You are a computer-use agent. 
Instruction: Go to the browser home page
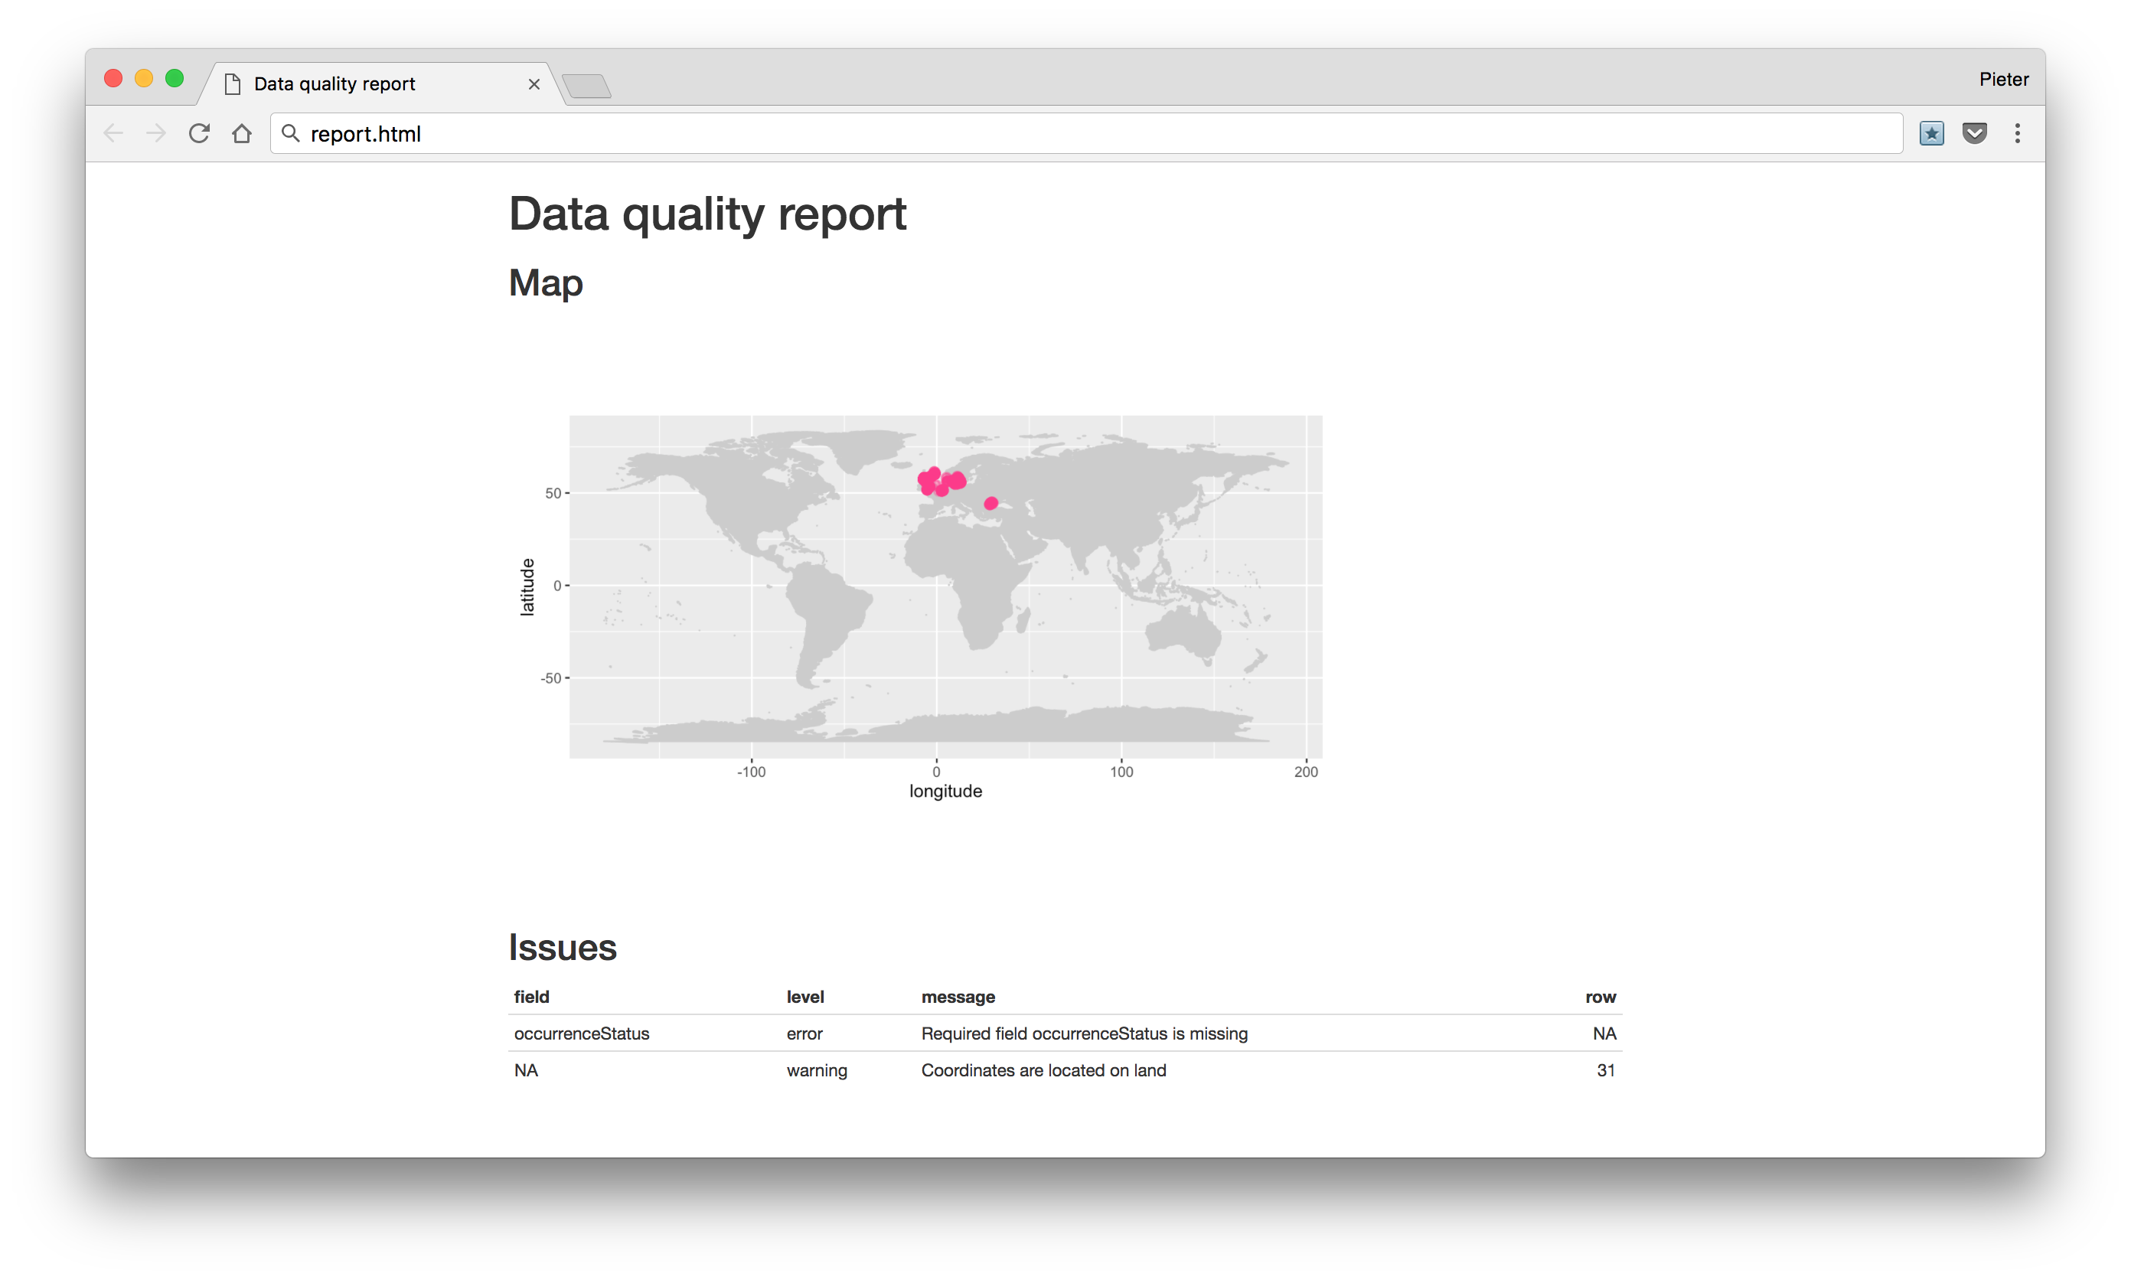click(243, 134)
